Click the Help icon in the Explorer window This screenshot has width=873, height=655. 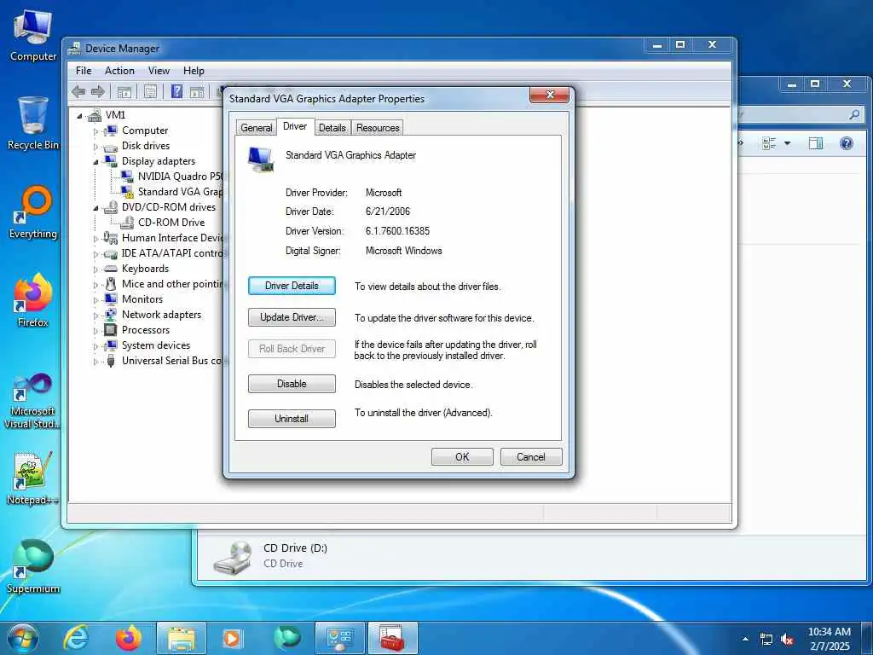(x=847, y=143)
